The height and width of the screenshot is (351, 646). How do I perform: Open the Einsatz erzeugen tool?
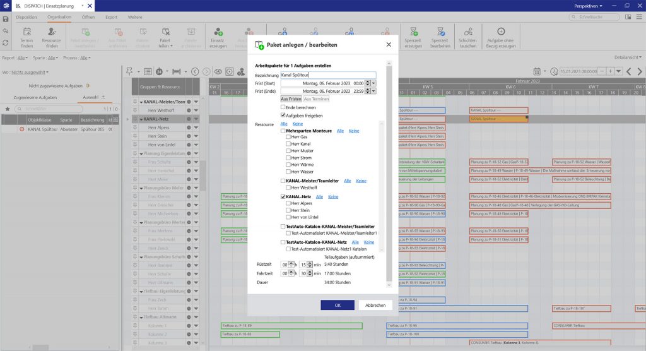click(x=218, y=32)
